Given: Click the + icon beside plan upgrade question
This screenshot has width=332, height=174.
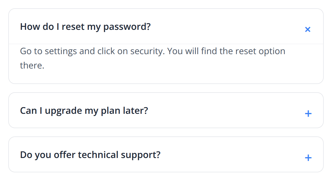Looking at the screenshot, I should tap(308, 113).
